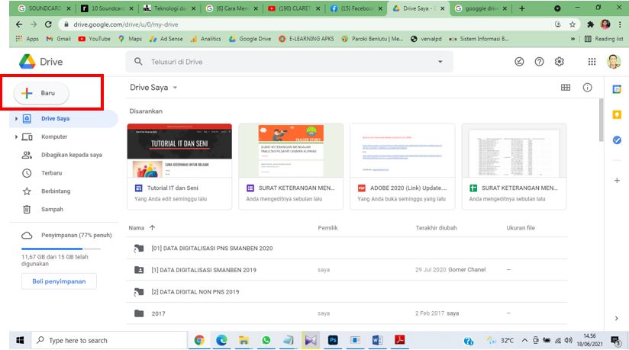This screenshot has width=629, height=350.
Task: Show details with the info icon
Action: (587, 88)
